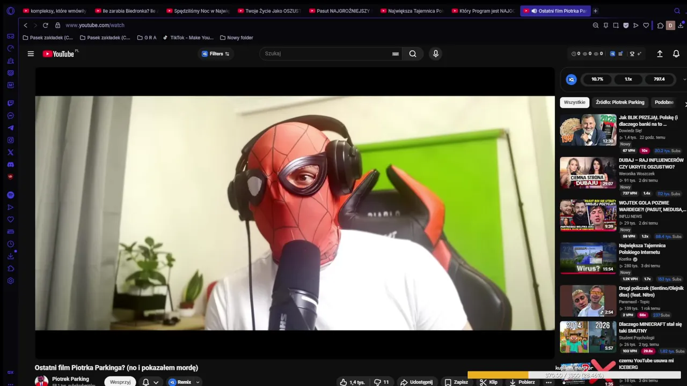Viewport: 687px width, 386px height.
Task: Open Instagram in the browser sidebar
Action: coord(11,140)
